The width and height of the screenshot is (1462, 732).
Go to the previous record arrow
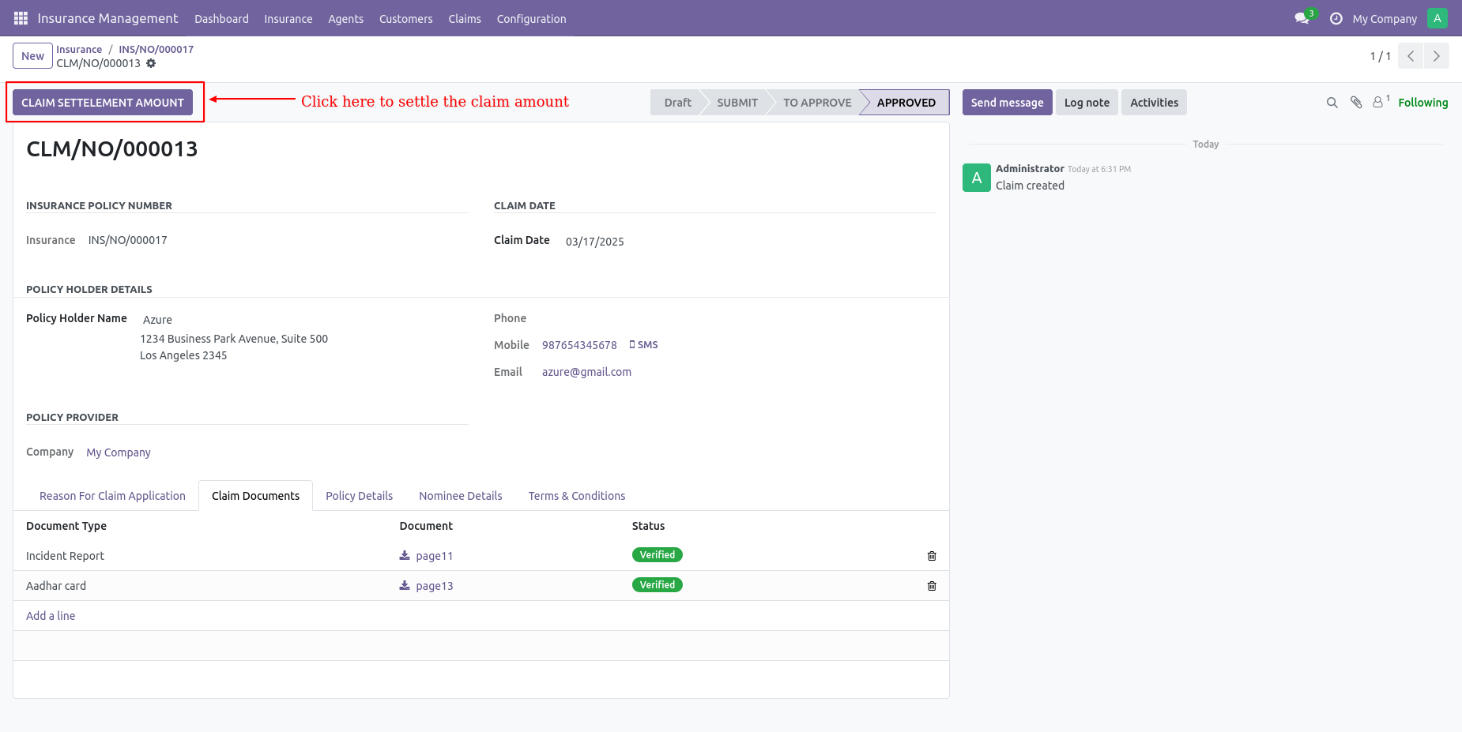[1411, 56]
